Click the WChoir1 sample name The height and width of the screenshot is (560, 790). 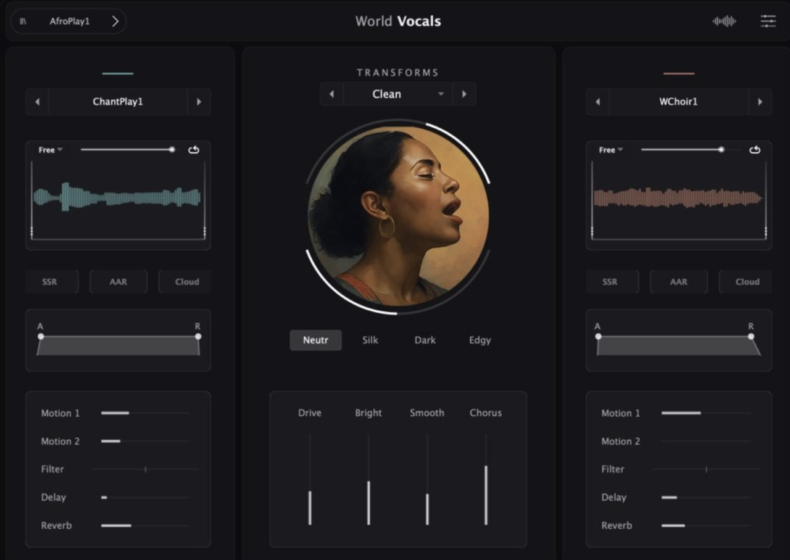click(678, 102)
